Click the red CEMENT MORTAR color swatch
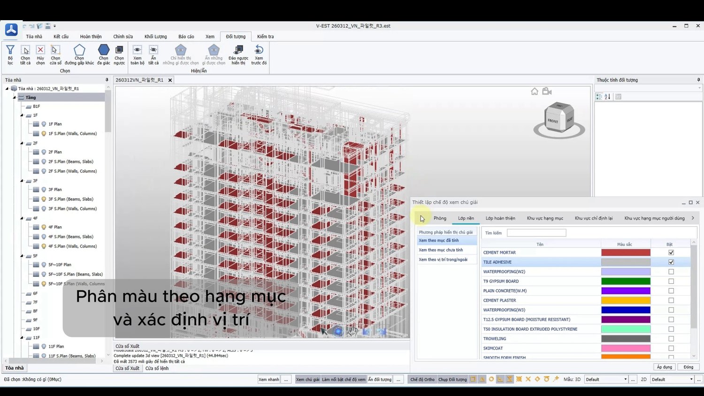The image size is (704, 396). tap(626, 252)
